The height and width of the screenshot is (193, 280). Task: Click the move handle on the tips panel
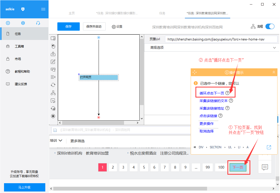(195, 72)
